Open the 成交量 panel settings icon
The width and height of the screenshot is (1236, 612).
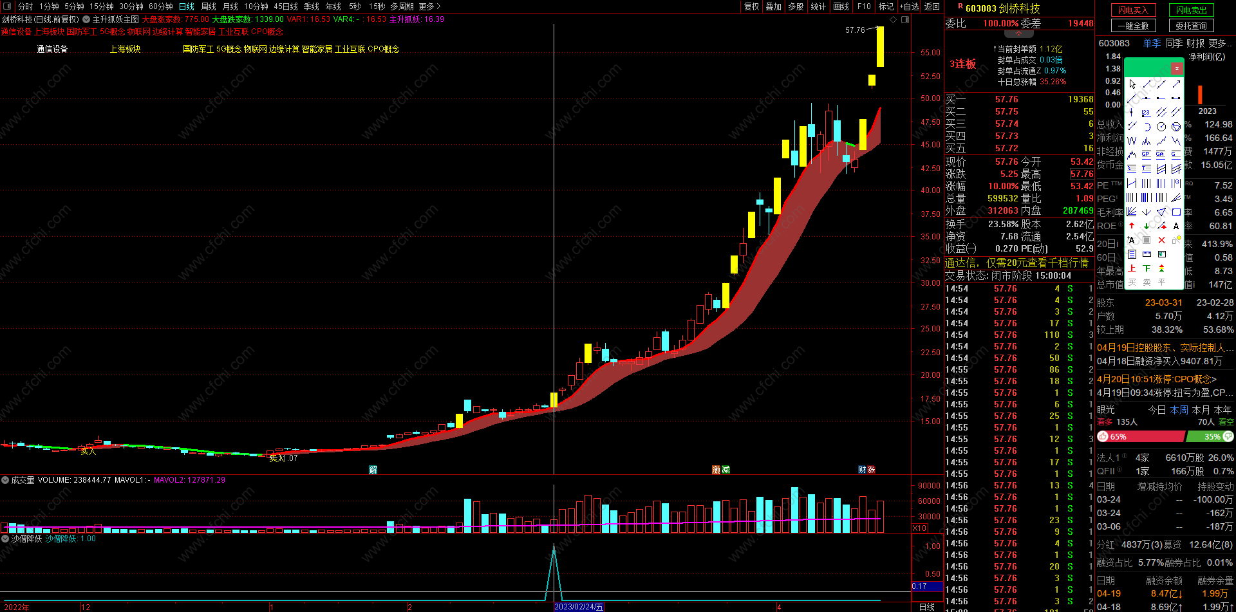coord(5,480)
